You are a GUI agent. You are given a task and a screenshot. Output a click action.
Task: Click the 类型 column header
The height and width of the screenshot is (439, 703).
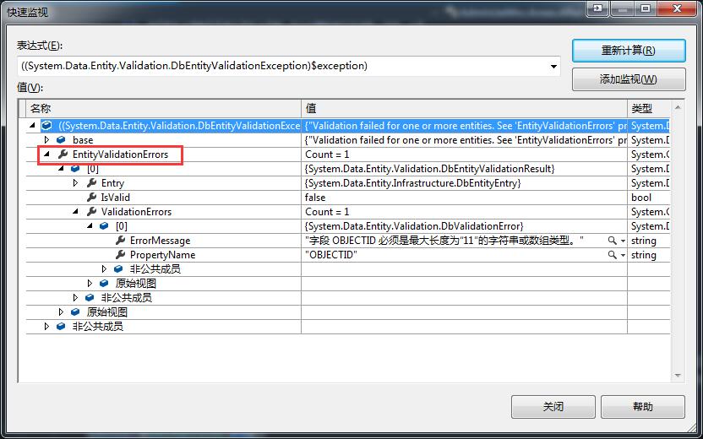coord(649,108)
